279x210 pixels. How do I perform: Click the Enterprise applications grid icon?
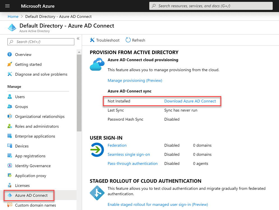click(x=10, y=136)
